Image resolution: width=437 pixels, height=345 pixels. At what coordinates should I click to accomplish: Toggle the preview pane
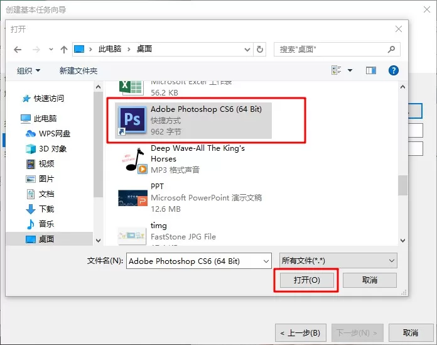click(371, 70)
